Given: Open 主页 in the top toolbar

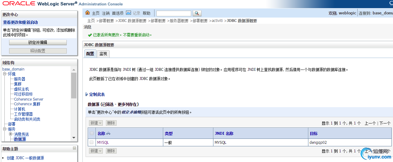Looking at the screenshot, I should pyautogui.click(x=96, y=13).
